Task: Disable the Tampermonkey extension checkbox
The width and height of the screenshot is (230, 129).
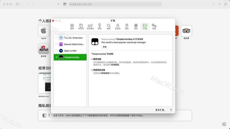Action: point(57,57)
